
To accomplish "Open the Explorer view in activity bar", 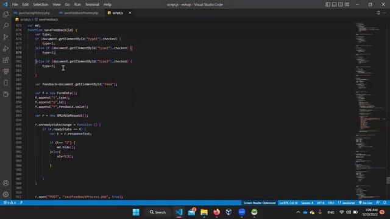I will [x=5, y=14].
